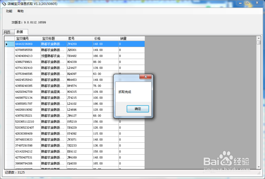Click style number LZ4427
This screenshot has height=179, width=265.
point(79,68)
